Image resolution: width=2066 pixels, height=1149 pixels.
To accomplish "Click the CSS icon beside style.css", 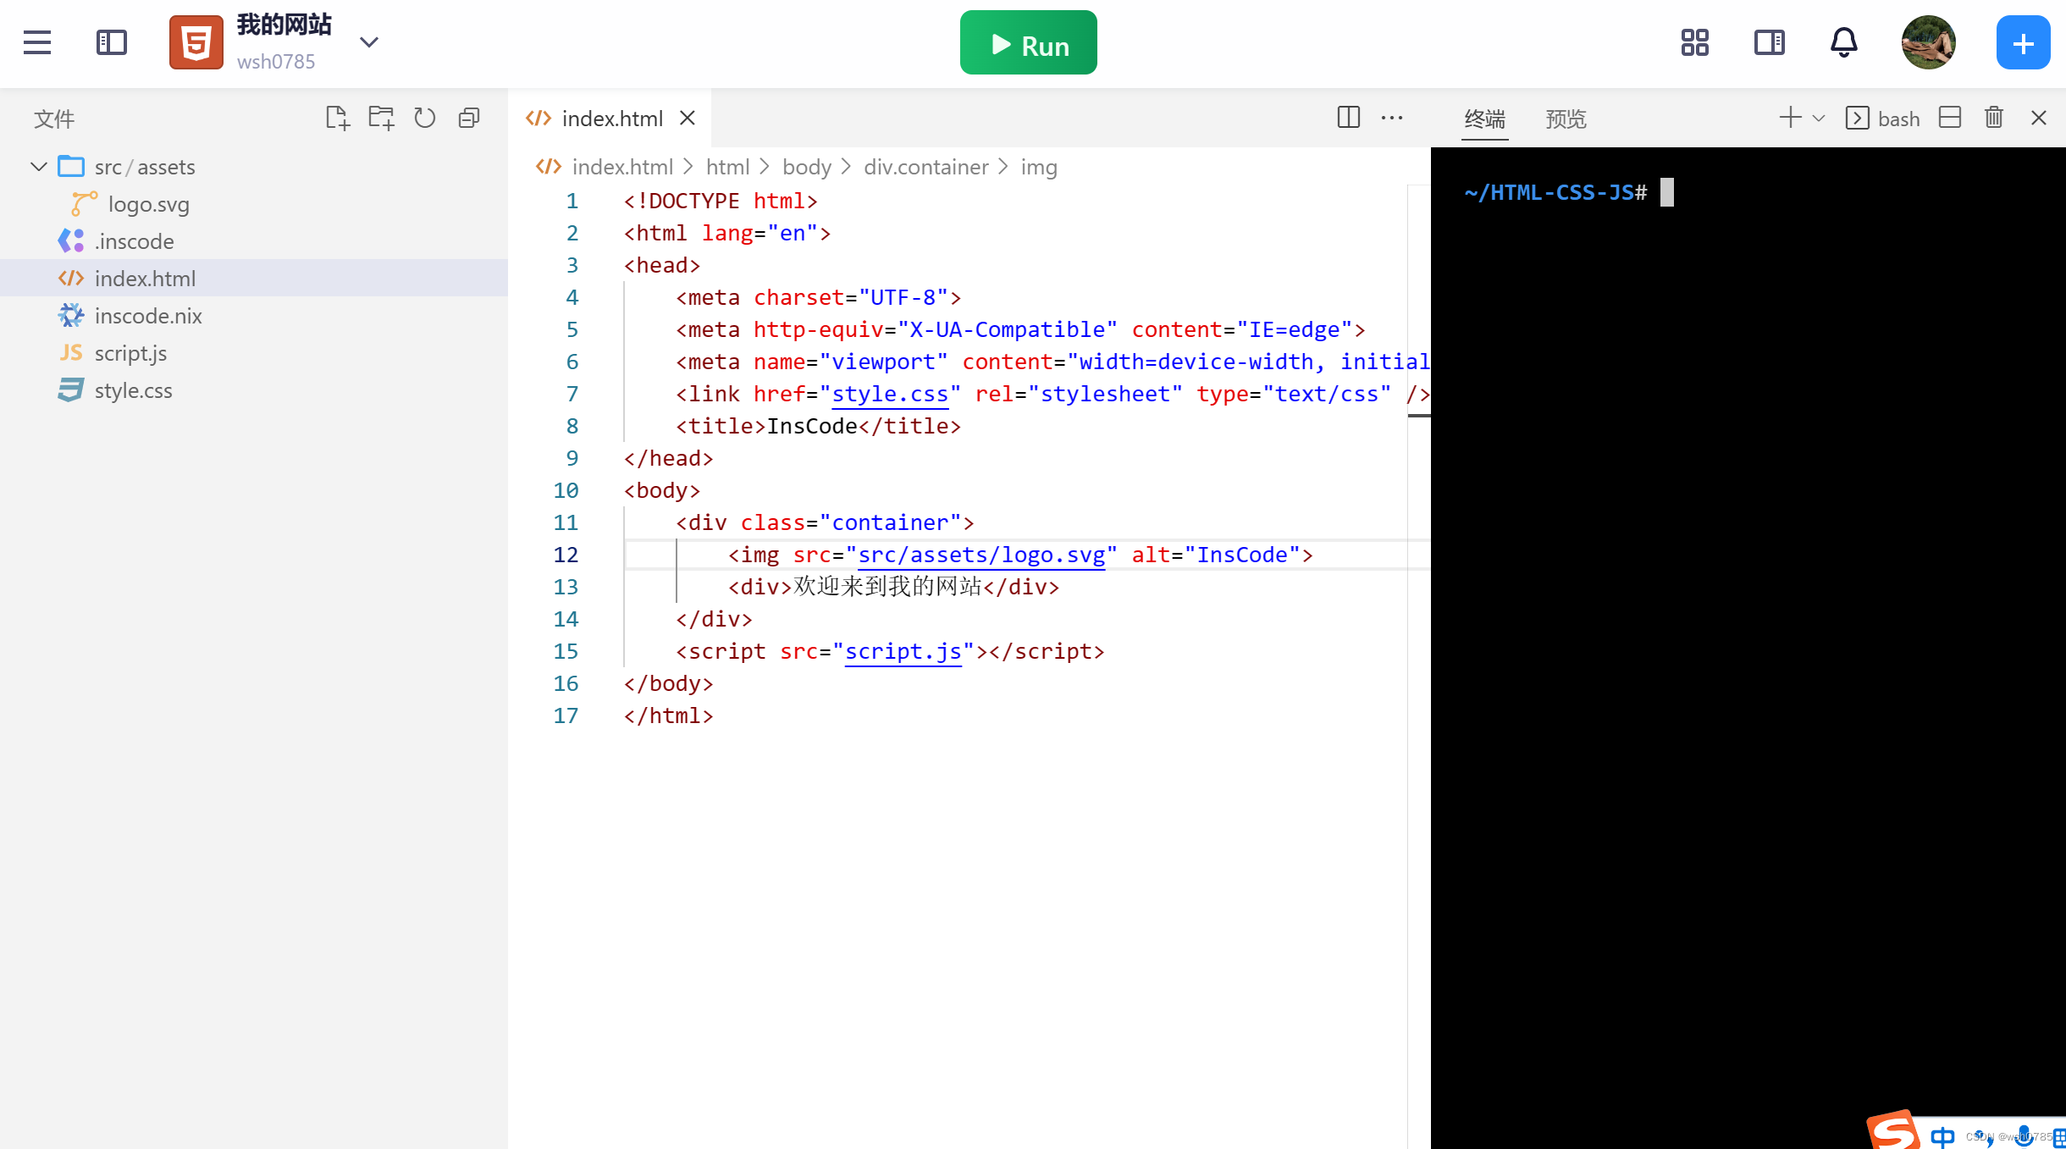I will 71,389.
